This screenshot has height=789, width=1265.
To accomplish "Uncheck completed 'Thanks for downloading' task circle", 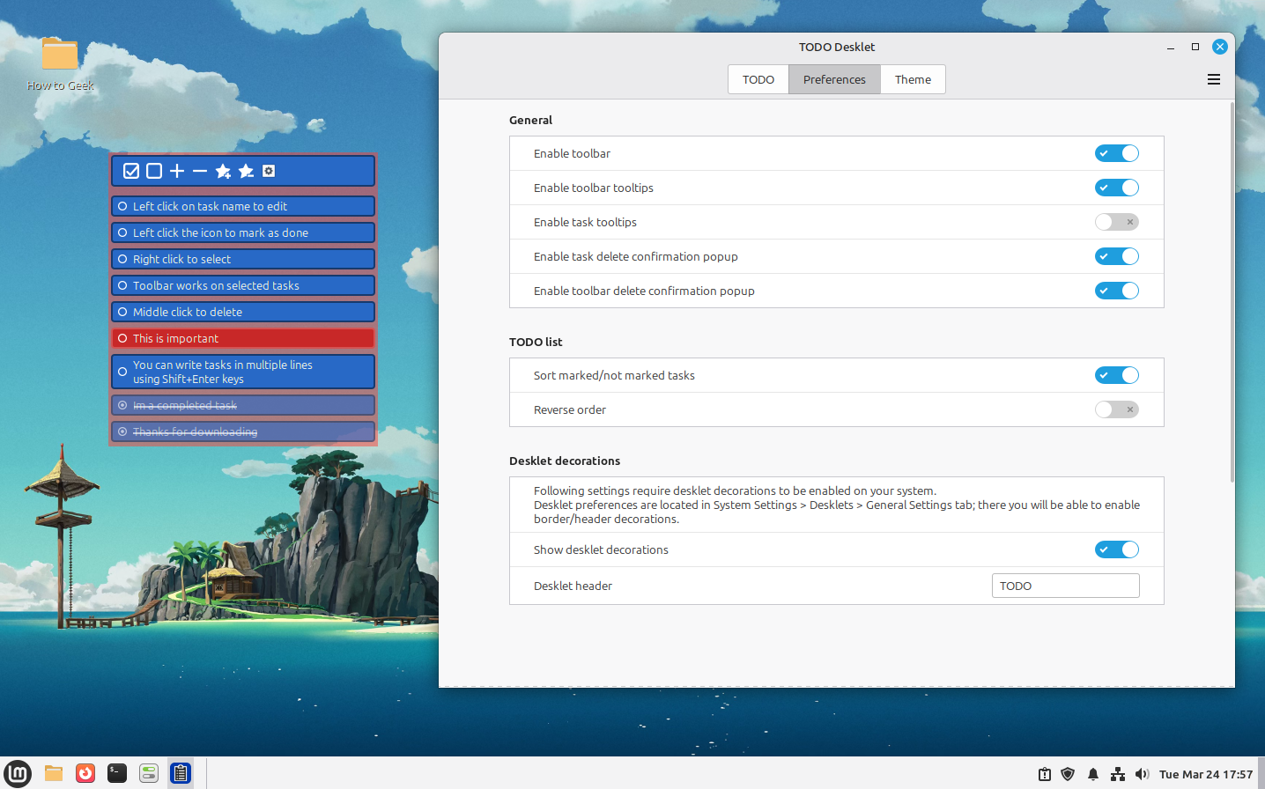I will coord(122,431).
